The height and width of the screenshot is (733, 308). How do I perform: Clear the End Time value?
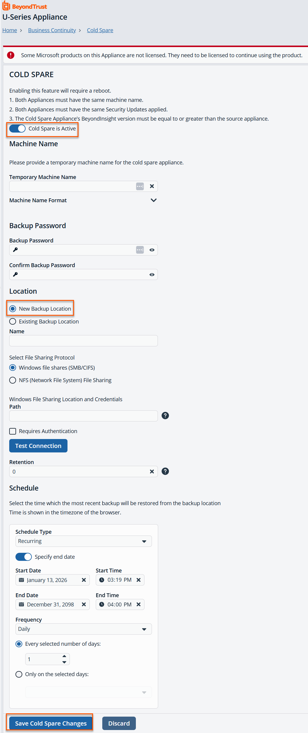pyautogui.click(x=139, y=604)
